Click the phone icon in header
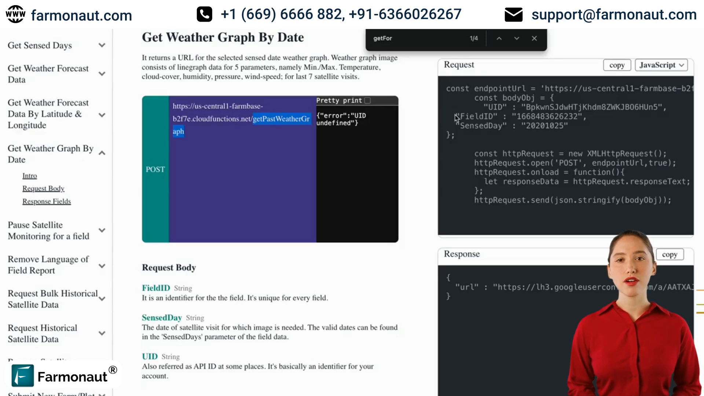 [204, 14]
